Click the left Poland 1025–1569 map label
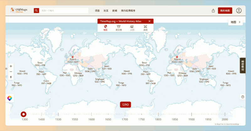251x131 pixels. tap(73, 60)
